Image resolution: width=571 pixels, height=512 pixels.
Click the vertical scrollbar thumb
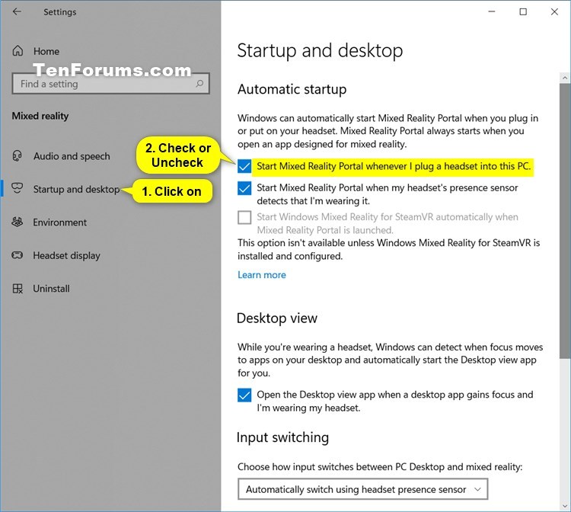[x=565, y=220]
